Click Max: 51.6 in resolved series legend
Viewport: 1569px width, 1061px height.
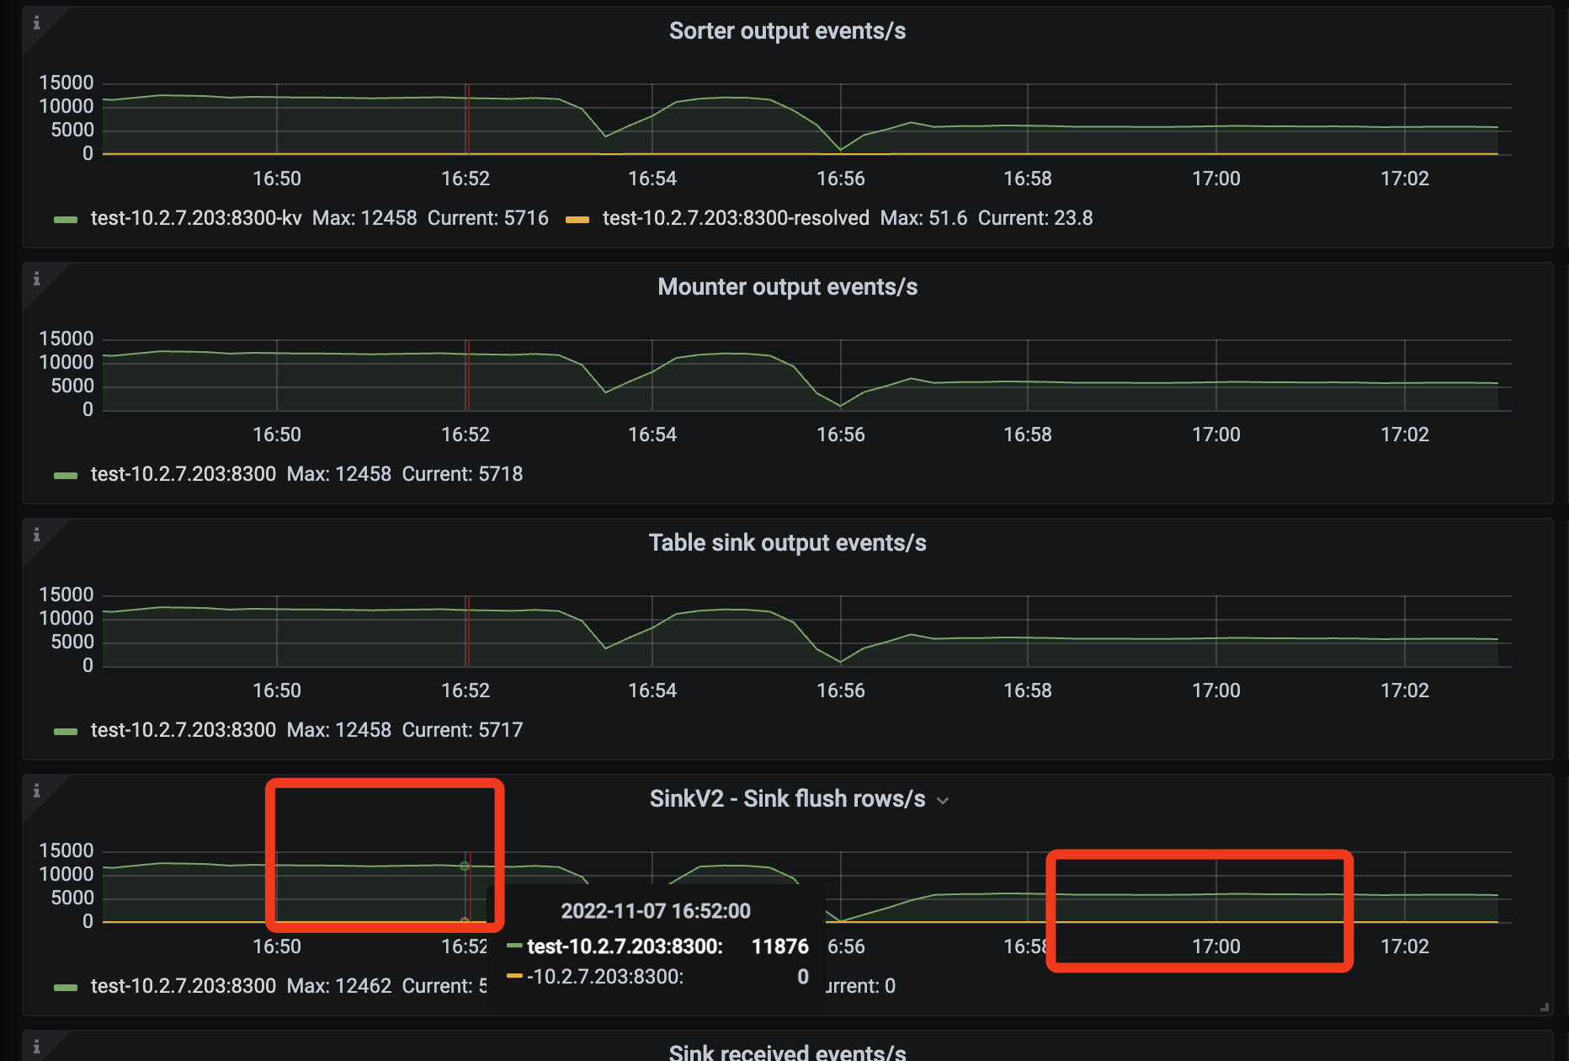coord(923,218)
